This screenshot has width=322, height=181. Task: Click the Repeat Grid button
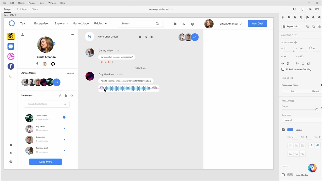(290, 26)
